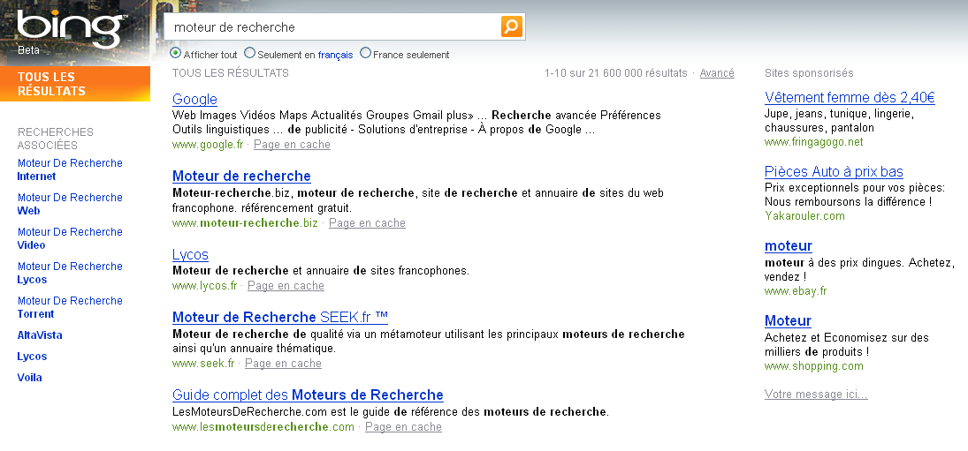Screen dimensions: 968x451
Task: Open related search 'Moteur De Recherche Video'
Action: tap(70, 238)
